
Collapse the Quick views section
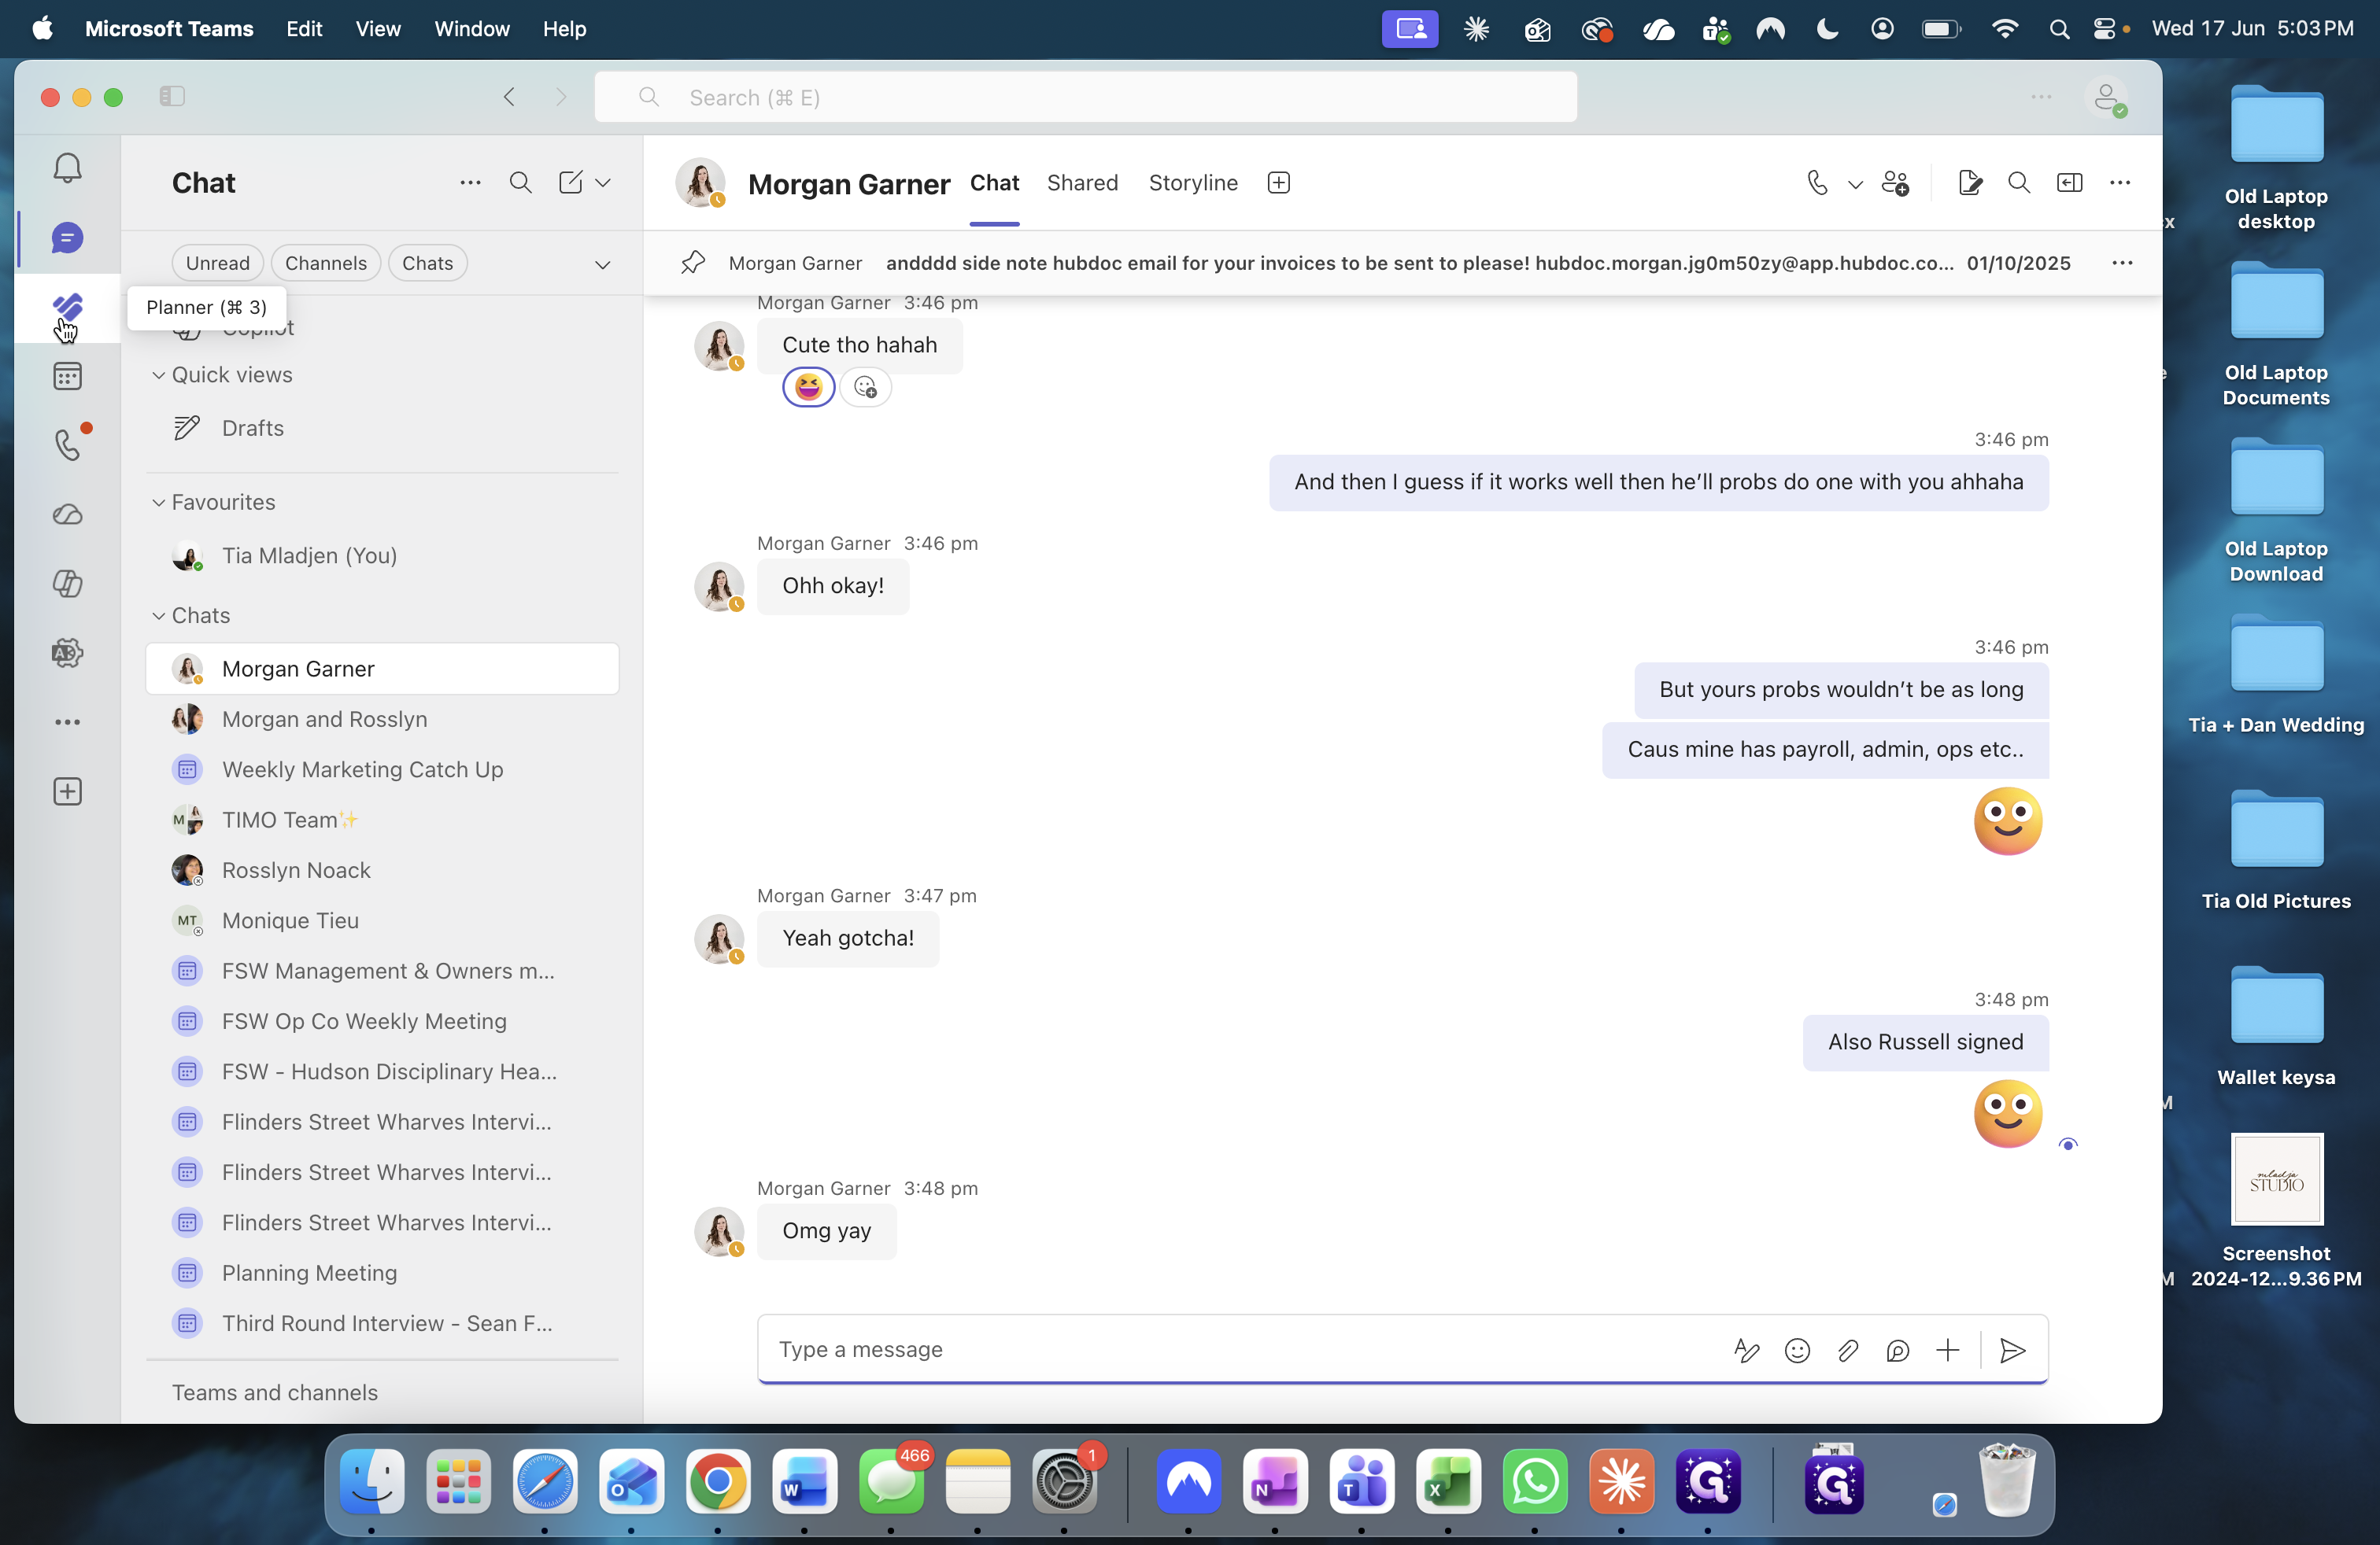click(x=158, y=374)
